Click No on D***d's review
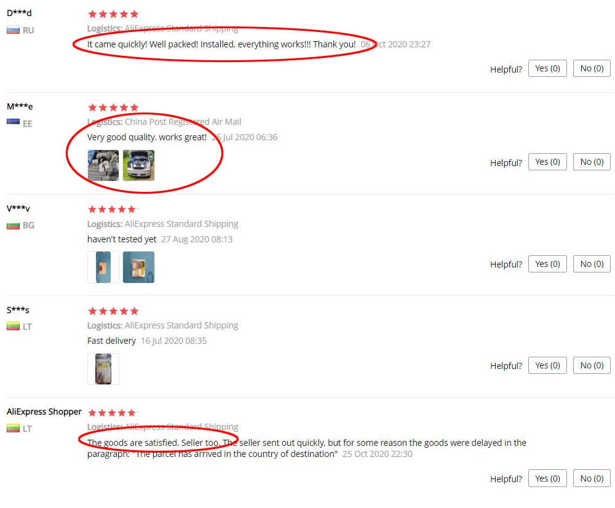The height and width of the screenshot is (508, 615). click(592, 68)
